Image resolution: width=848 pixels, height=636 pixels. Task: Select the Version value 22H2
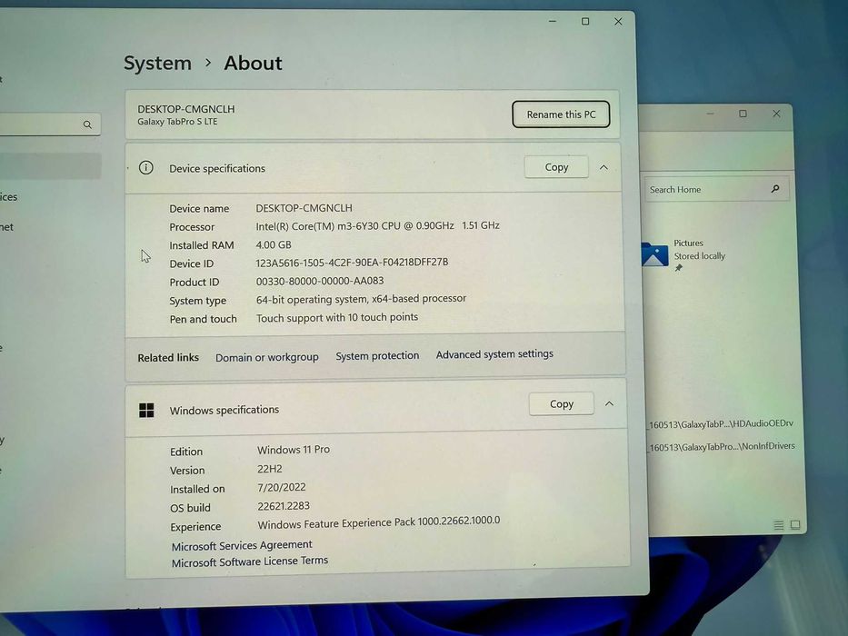coord(270,469)
